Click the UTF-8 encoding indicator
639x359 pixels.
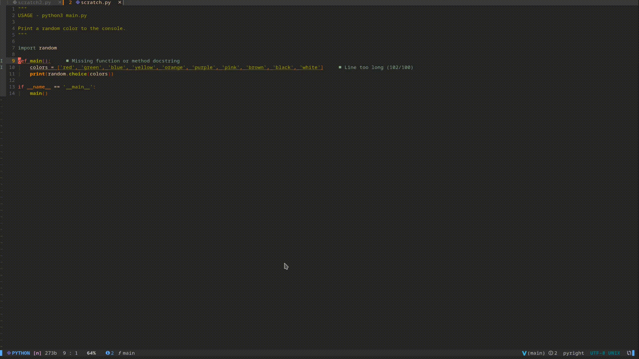click(x=597, y=353)
